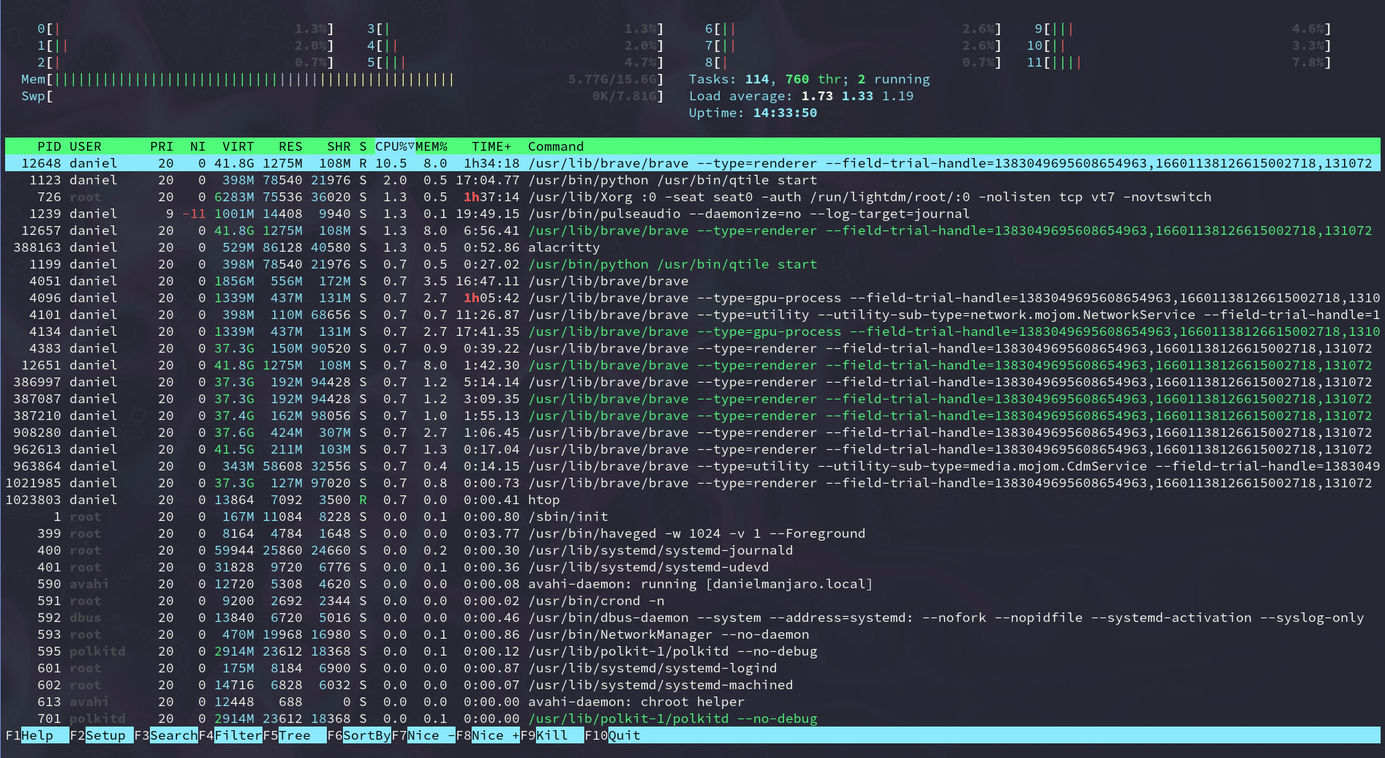1385x758 pixels.
Task: Switch to F5 Tree view
Action: 294,735
